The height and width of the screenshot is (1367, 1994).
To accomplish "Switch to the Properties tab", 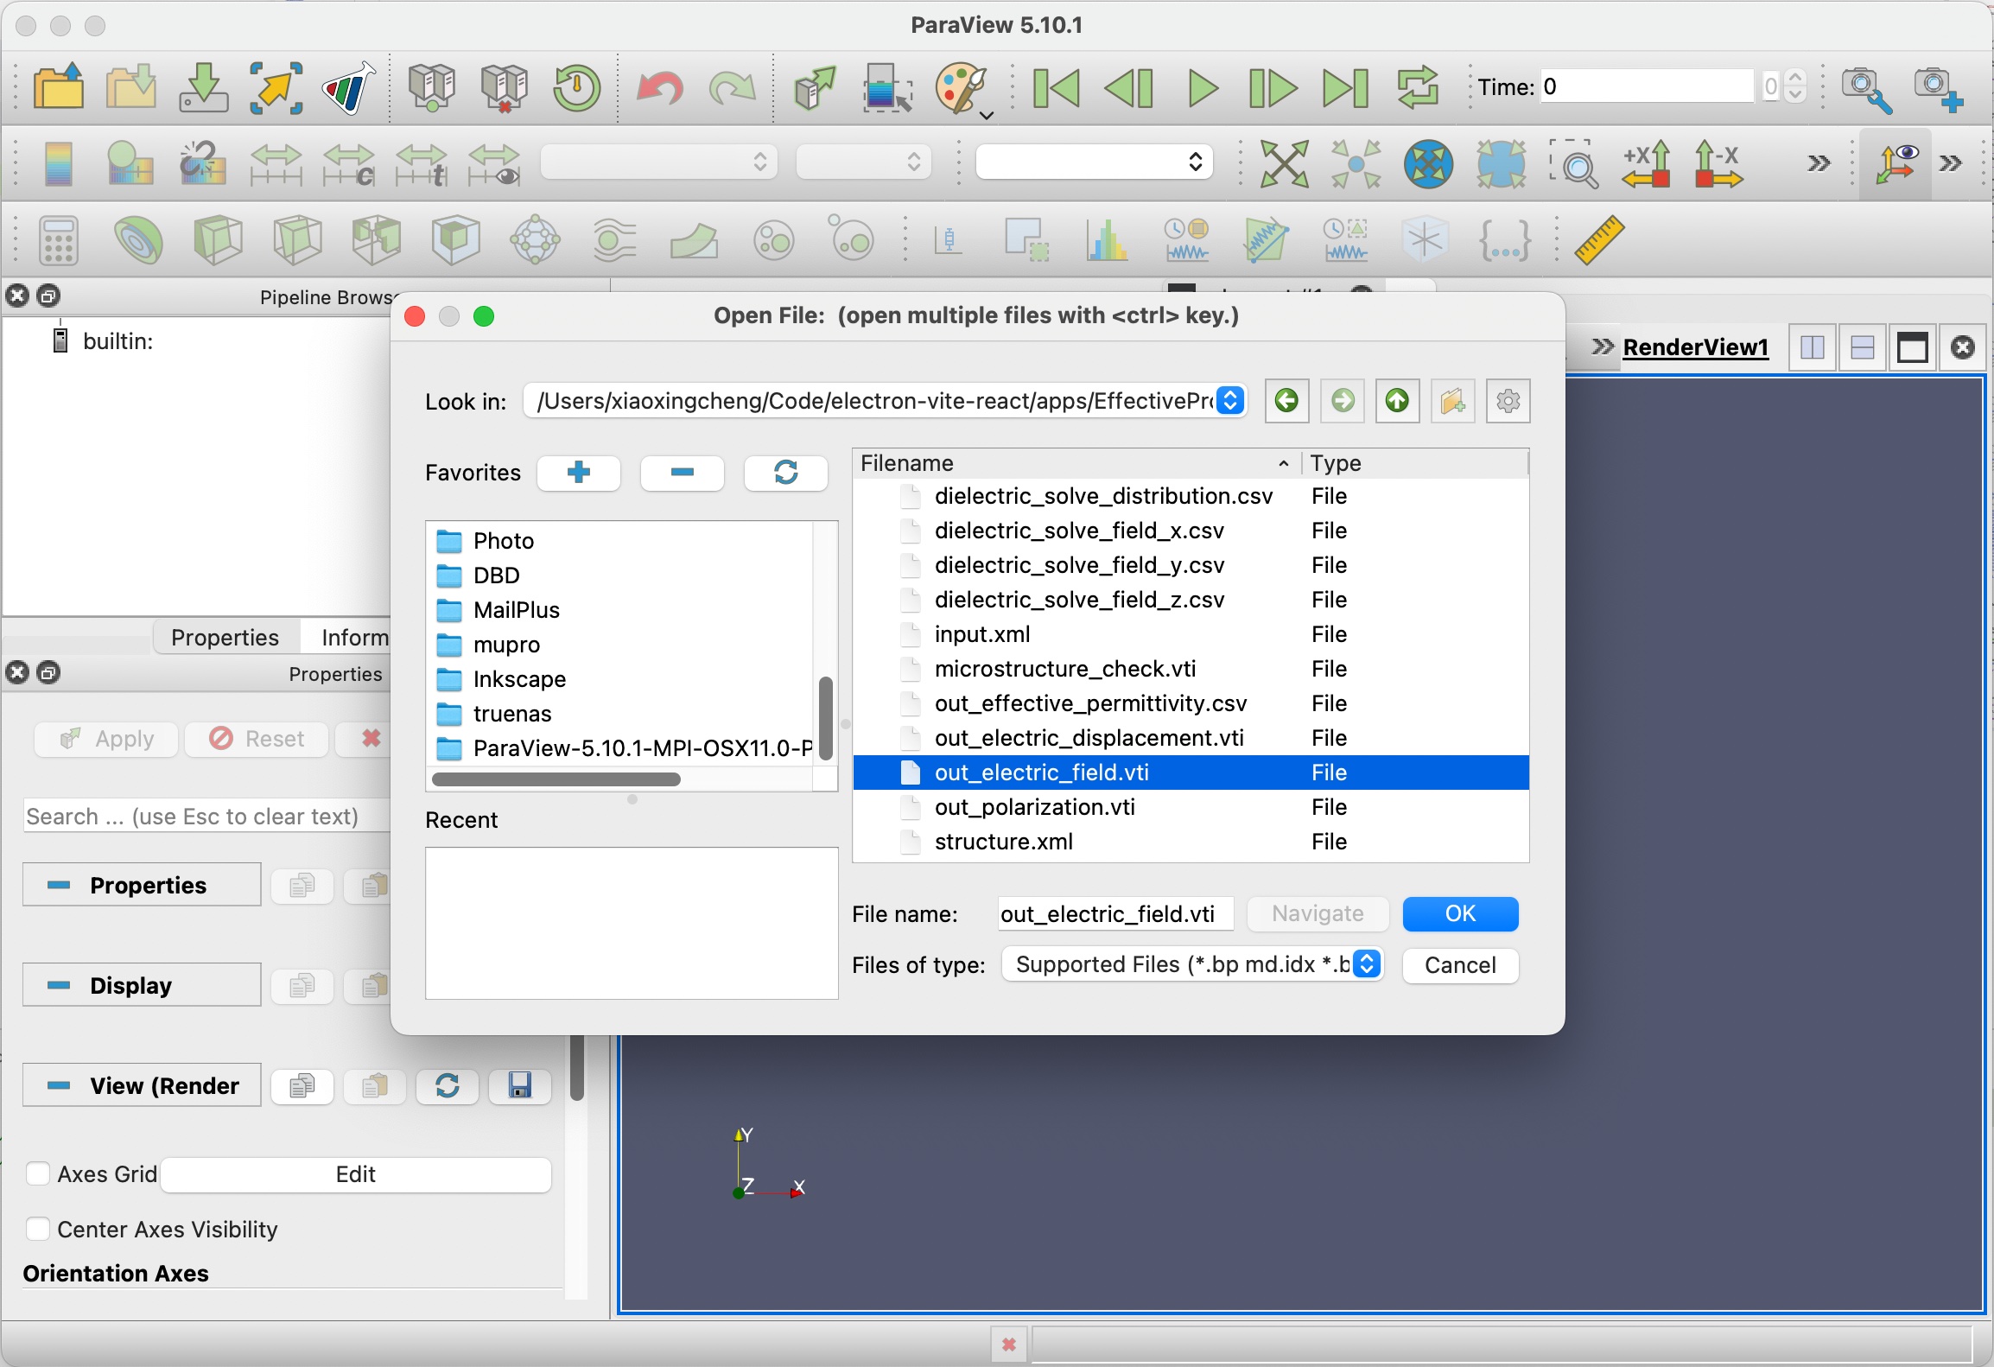I will [x=225, y=638].
